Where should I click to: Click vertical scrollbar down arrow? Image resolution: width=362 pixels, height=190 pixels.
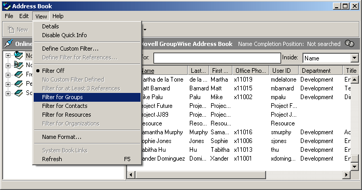click(x=354, y=166)
